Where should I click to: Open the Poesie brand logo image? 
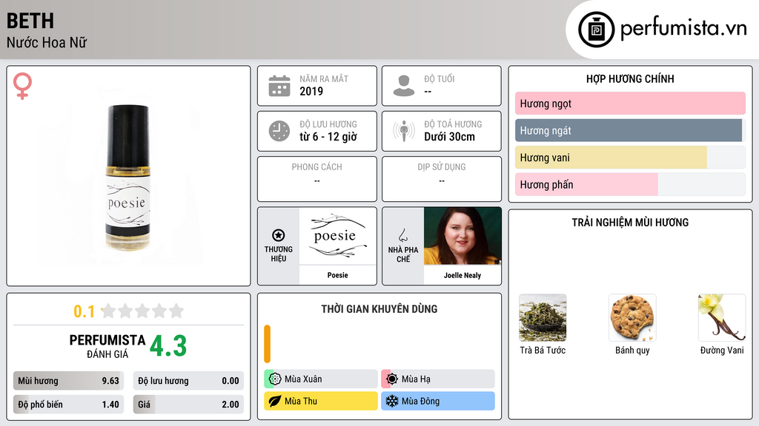pyautogui.click(x=338, y=236)
